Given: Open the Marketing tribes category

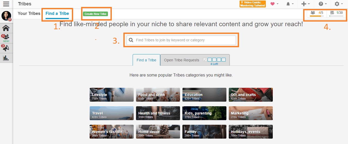Looking at the screenshot, I should pyautogui.click(x=251, y=113).
